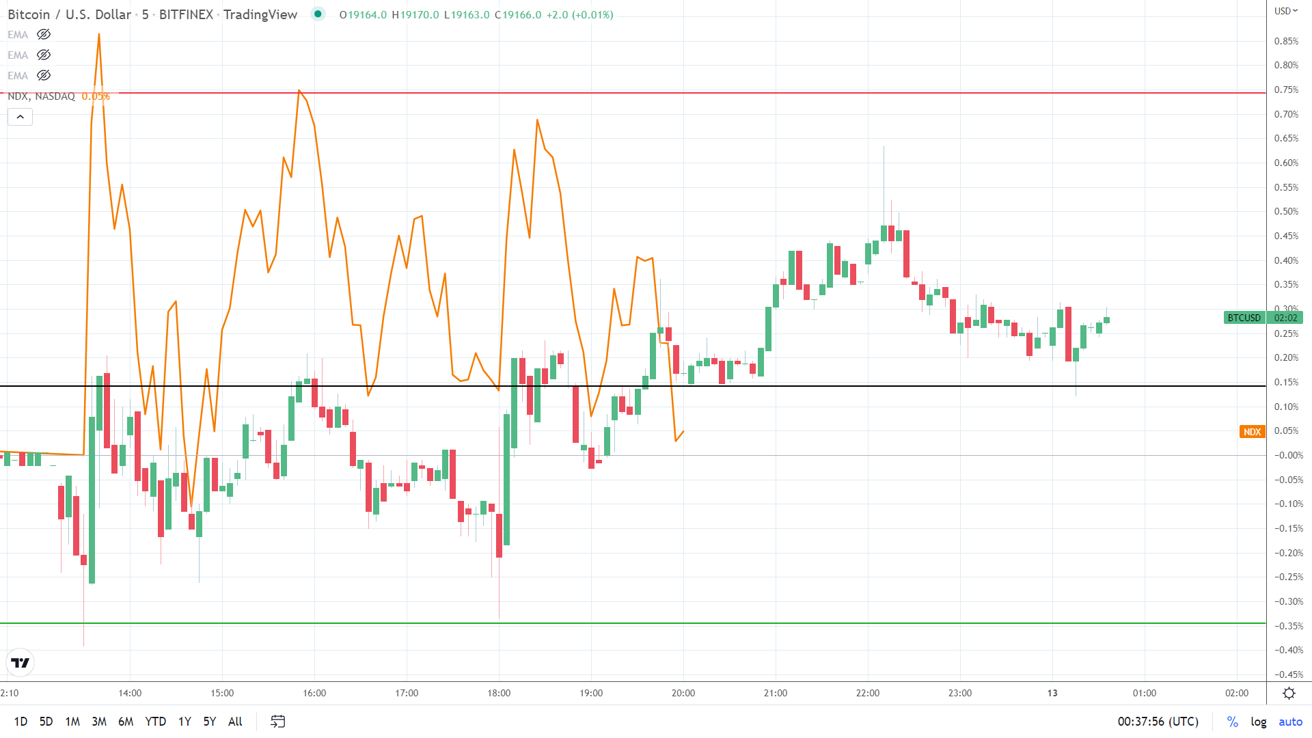1312x738 pixels.
Task: Select the All time range
Action: pos(235,722)
